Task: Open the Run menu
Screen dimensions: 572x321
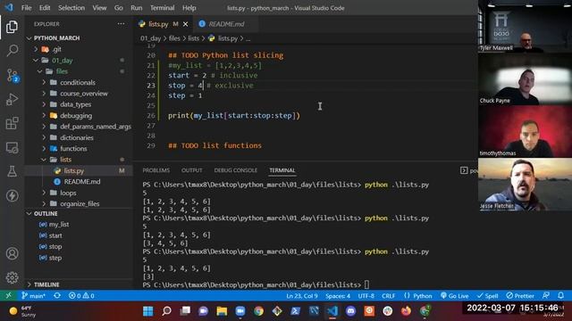Action: [137, 8]
